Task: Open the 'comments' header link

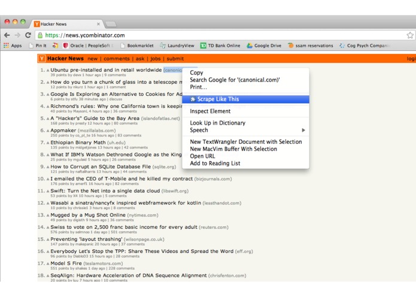Action: pyautogui.click(x=117, y=59)
